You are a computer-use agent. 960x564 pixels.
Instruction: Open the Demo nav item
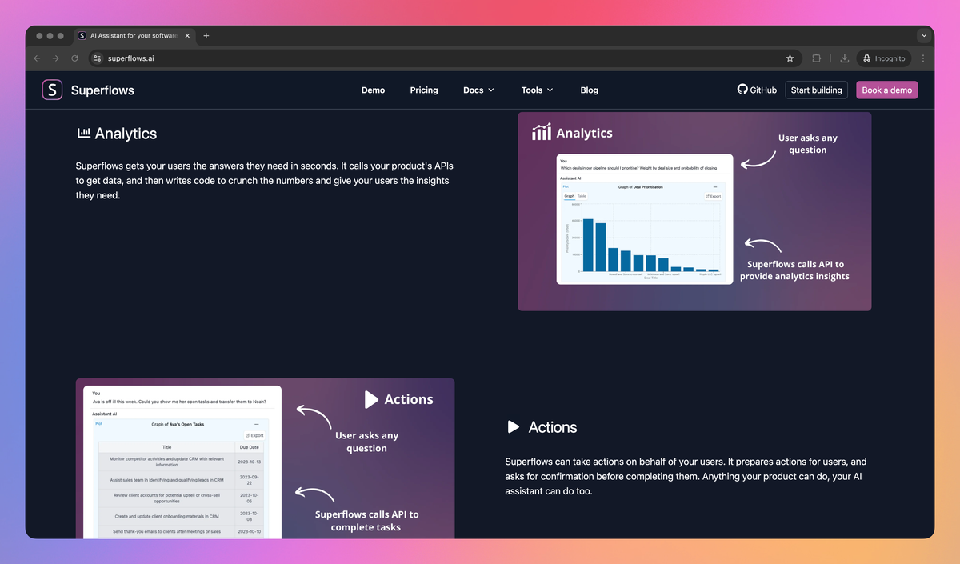tap(373, 90)
